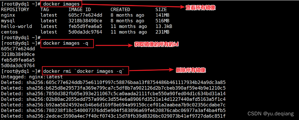299x120 pixels.
Task: Click the CREATED column header
Action: click(x=120, y=10)
